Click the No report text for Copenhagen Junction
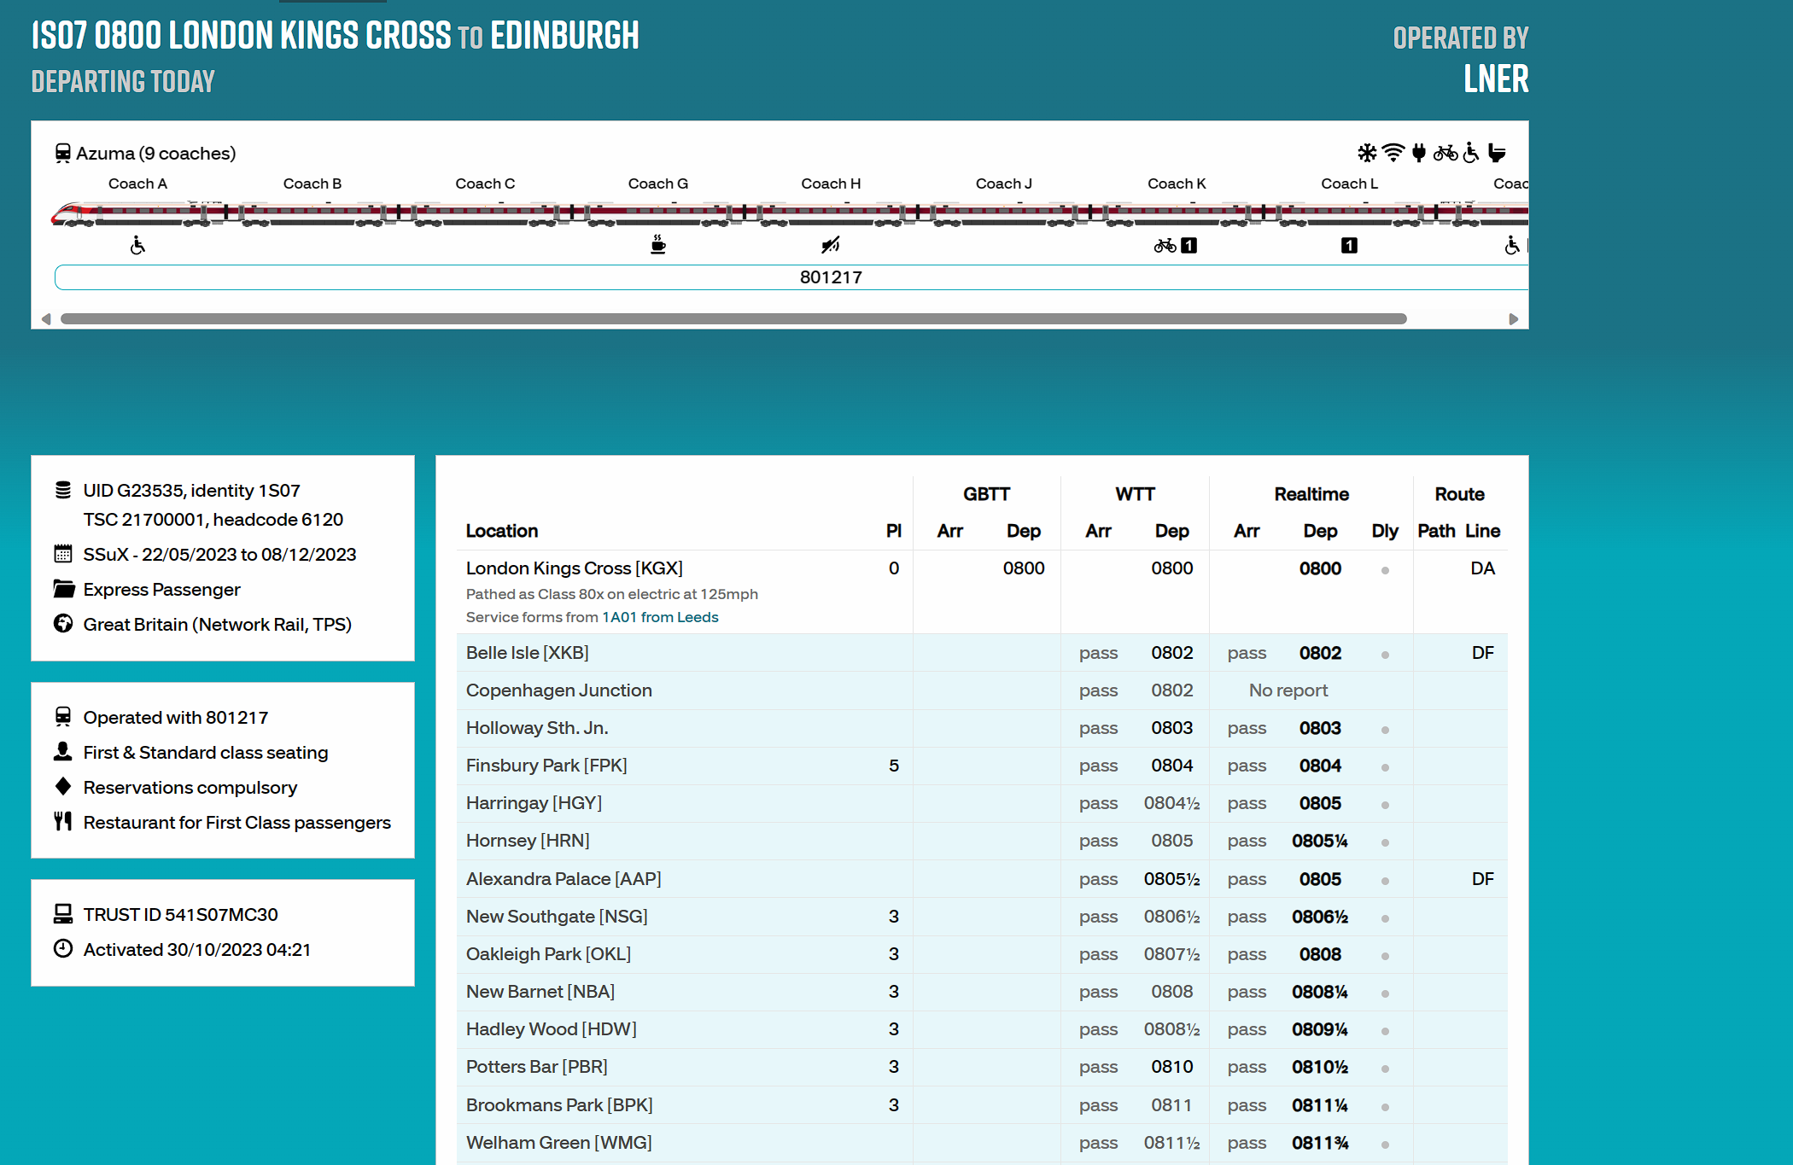The width and height of the screenshot is (1793, 1165). pos(1288,690)
